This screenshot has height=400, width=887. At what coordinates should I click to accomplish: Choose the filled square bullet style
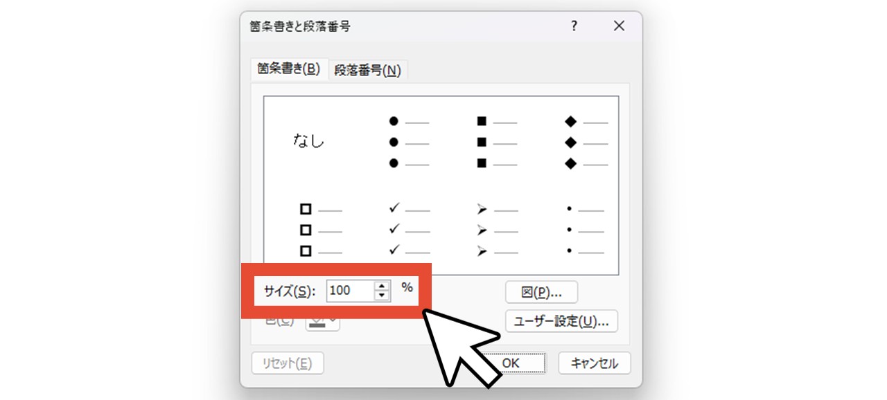497,142
